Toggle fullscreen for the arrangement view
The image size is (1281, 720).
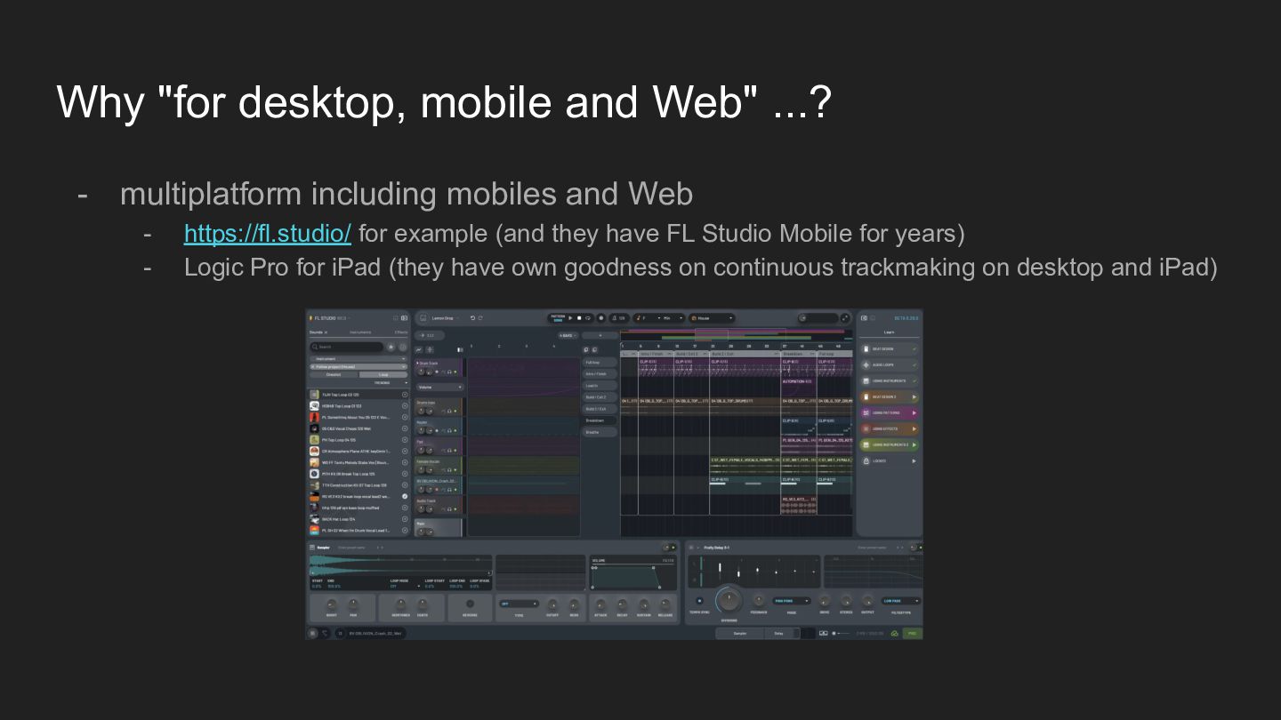pyautogui.click(x=845, y=317)
